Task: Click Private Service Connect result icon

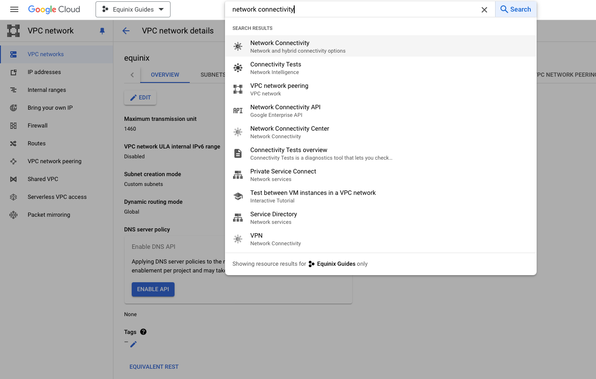Action: click(238, 175)
